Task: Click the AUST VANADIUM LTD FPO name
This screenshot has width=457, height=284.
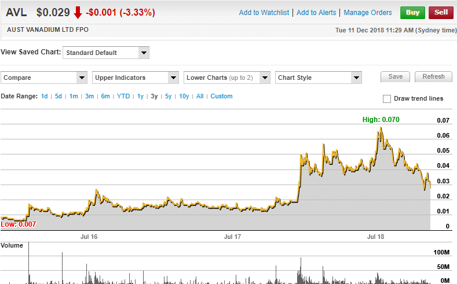Action: pos(48,29)
